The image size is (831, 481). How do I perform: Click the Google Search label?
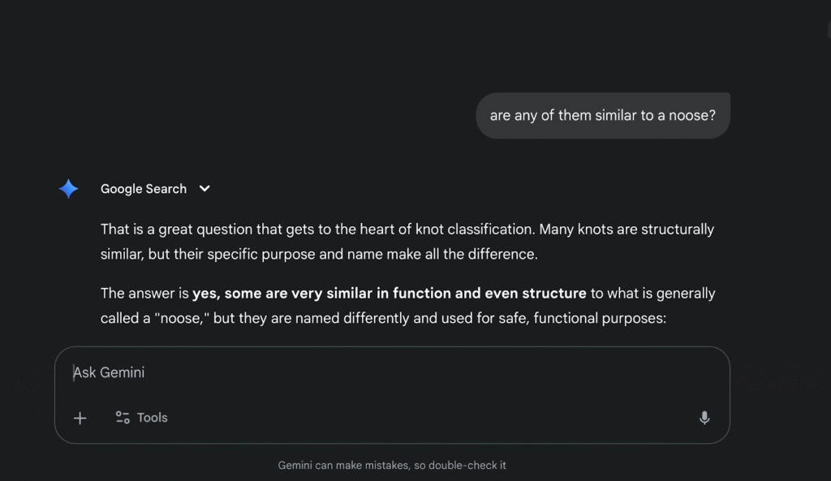pyautogui.click(x=144, y=189)
